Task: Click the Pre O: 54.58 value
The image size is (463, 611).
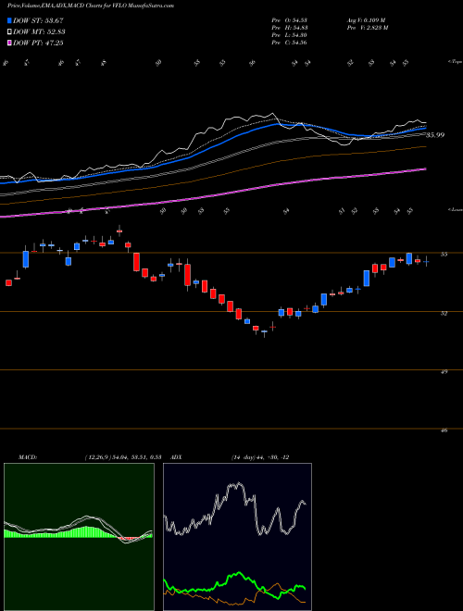Action: [x=289, y=20]
